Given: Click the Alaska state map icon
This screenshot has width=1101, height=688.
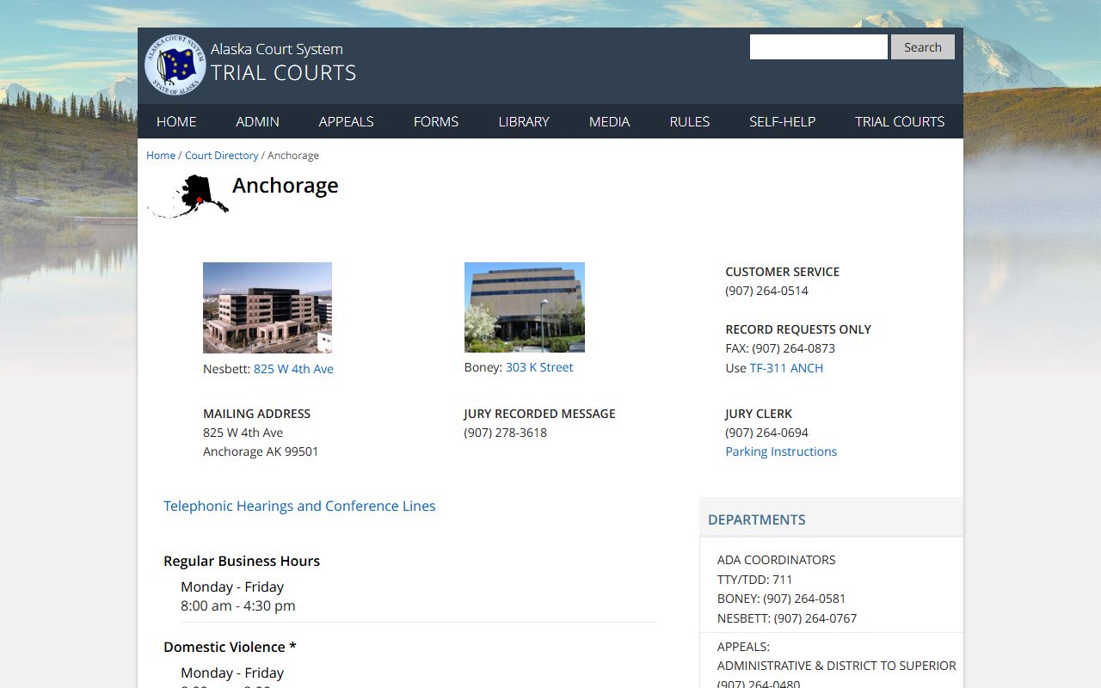Looking at the screenshot, I should pyautogui.click(x=188, y=196).
